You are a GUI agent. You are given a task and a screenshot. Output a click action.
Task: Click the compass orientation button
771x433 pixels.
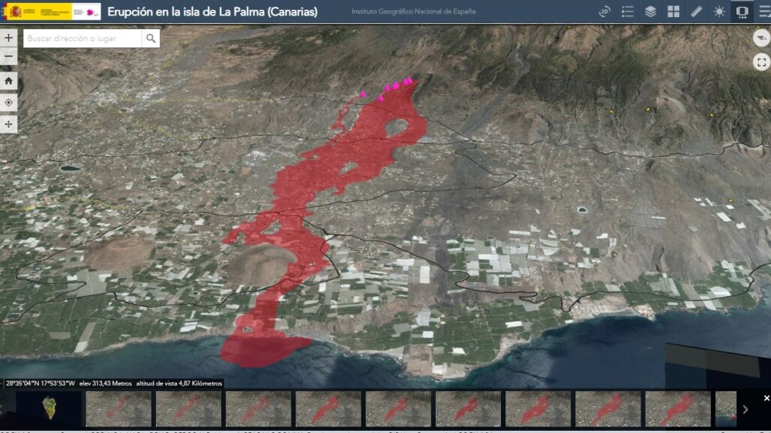(x=761, y=38)
